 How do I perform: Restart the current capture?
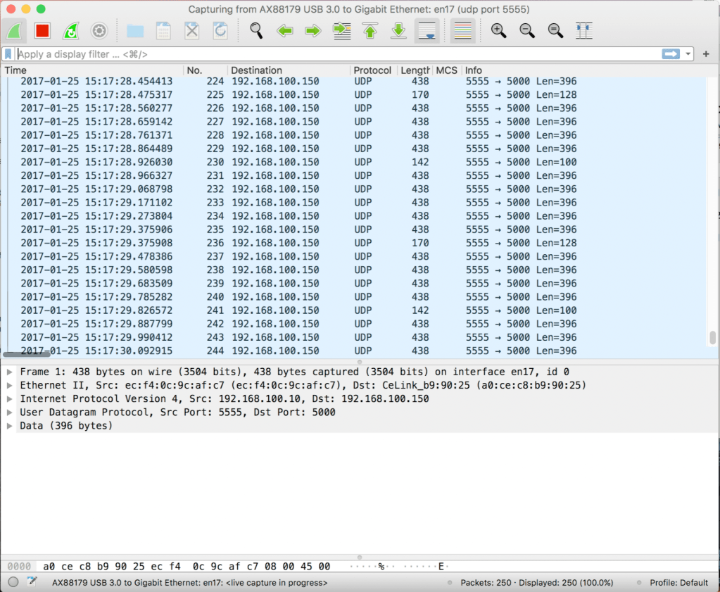click(x=70, y=31)
